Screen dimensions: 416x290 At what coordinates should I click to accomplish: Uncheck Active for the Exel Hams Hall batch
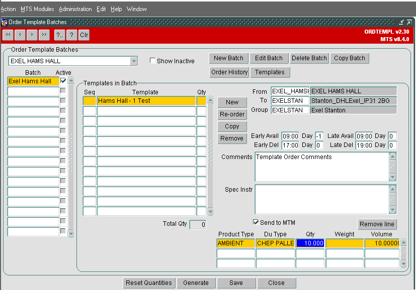(63, 81)
